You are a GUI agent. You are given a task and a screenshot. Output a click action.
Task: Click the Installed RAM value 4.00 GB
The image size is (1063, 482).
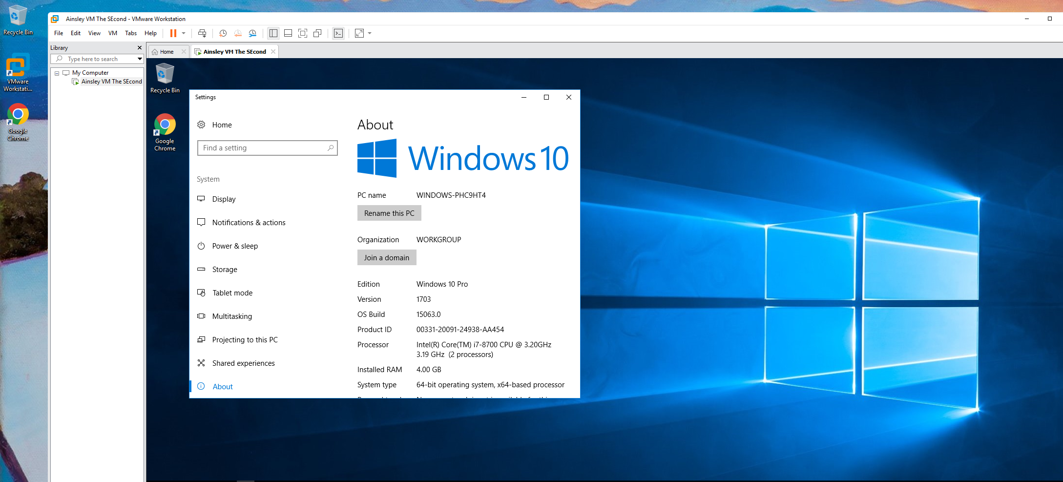click(429, 370)
